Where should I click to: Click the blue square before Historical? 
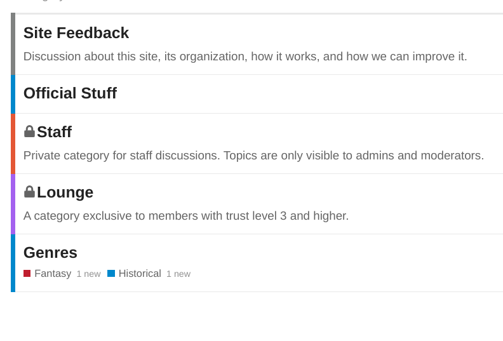coord(111,273)
